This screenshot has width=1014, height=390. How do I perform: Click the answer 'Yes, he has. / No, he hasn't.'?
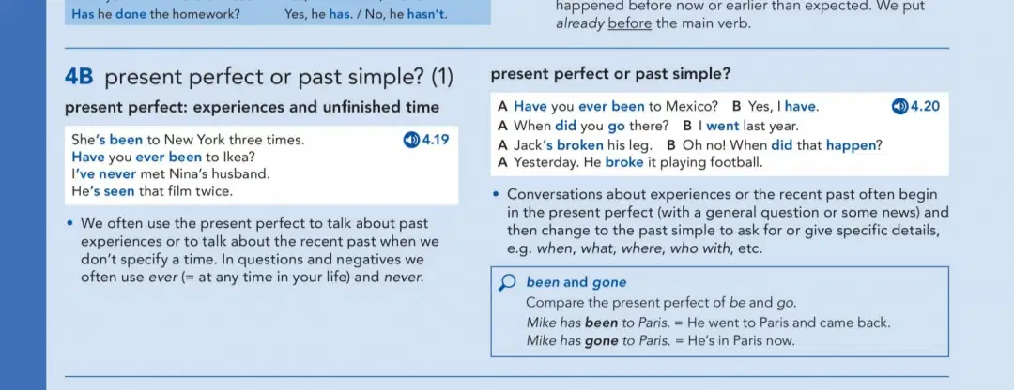[365, 13]
